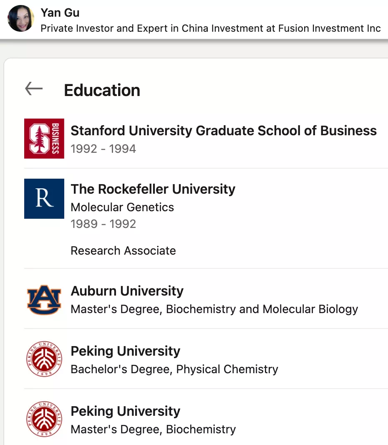Click Peking University logo beside Bachelor's Degree

pyautogui.click(x=44, y=359)
